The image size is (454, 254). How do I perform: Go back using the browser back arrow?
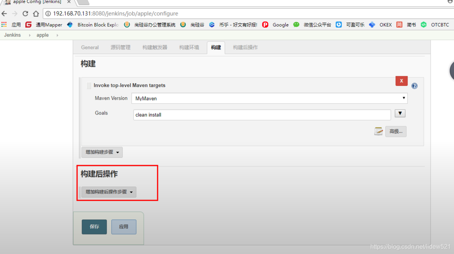(4, 13)
